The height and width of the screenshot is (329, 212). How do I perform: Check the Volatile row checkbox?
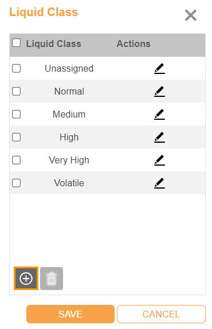pyautogui.click(x=17, y=183)
